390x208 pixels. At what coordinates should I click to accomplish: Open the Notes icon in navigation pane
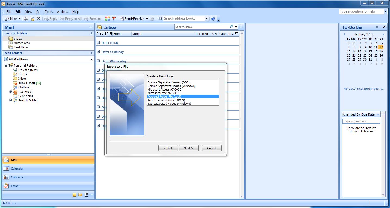pos(74,195)
